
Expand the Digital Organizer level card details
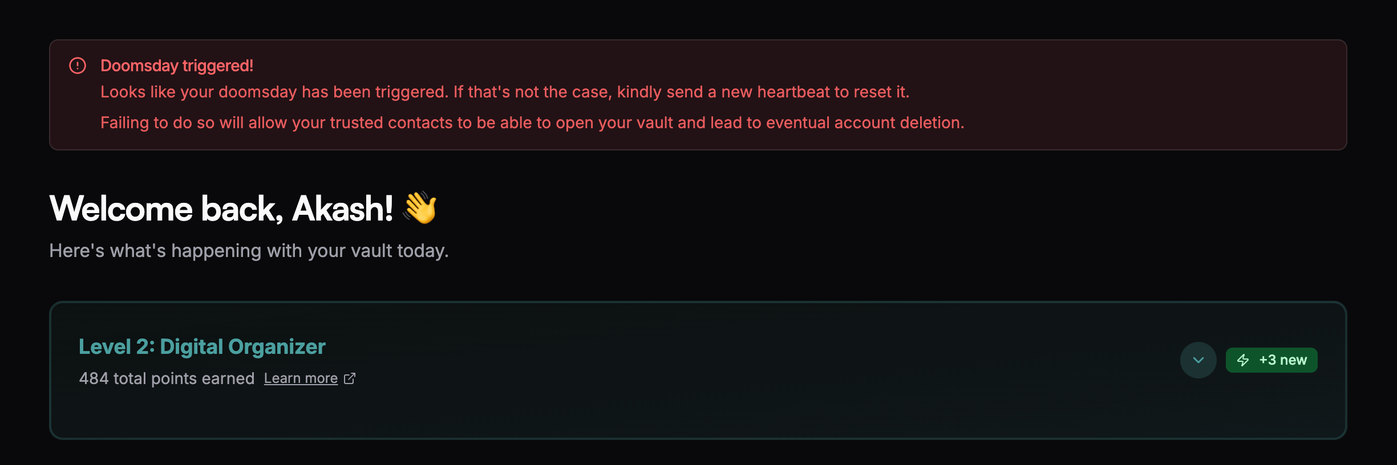[x=1198, y=360]
